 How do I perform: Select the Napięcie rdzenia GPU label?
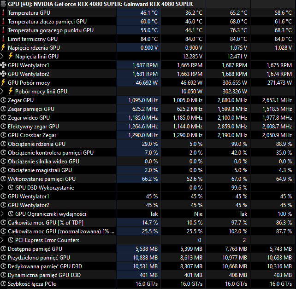point(34,48)
